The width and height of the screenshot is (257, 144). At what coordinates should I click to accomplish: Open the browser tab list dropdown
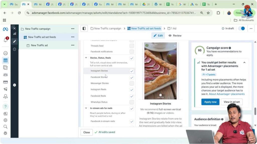tap(5, 4)
